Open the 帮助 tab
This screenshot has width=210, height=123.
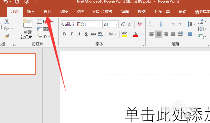(x=182, y=12)
